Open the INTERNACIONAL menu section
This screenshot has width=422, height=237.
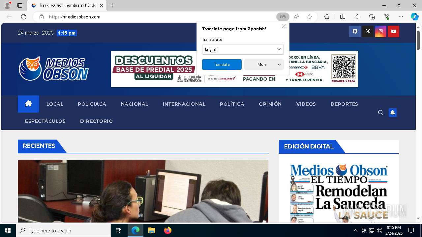point(184,104)
